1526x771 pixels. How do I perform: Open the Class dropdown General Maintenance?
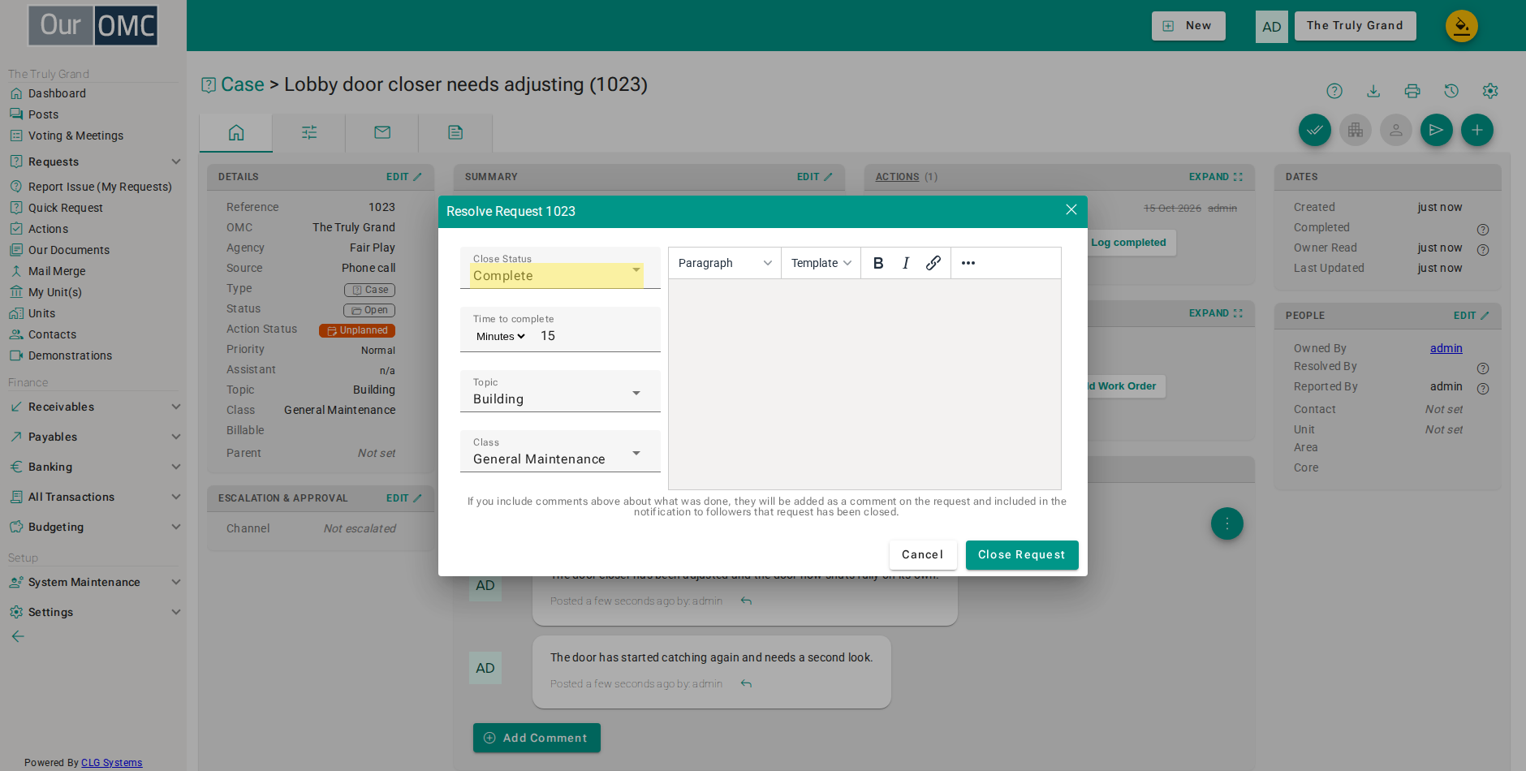point(560,451)
